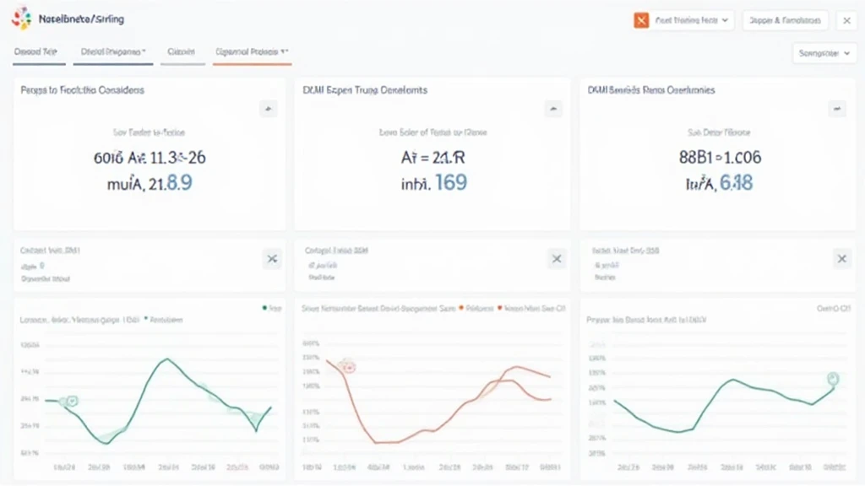The height and width of the screenshot is (486, 865).
Task: Select the third tab in tab bar
Action: click(182, 52)
